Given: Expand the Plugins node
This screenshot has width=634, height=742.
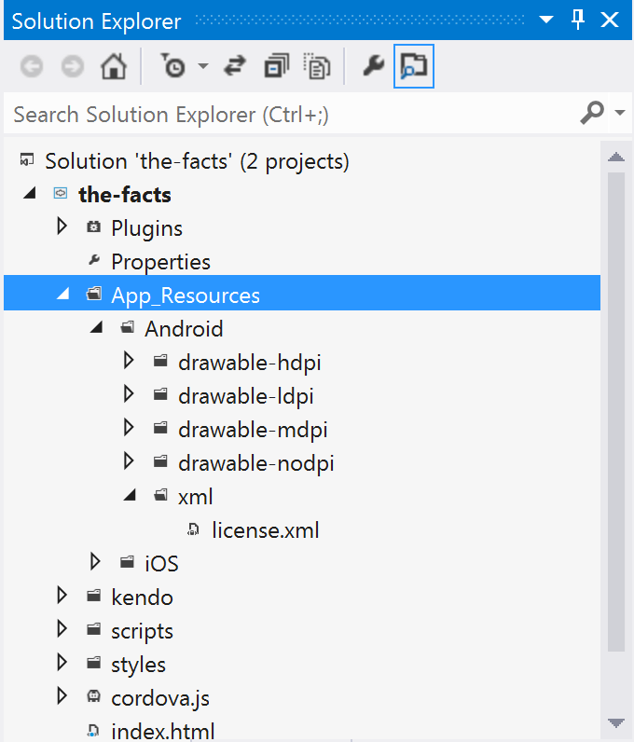Looking at the screenshot, I should [62, 227].
